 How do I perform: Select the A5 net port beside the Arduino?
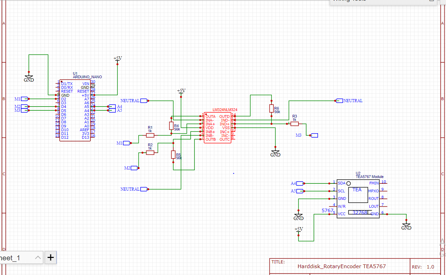[x=115, y=110]
